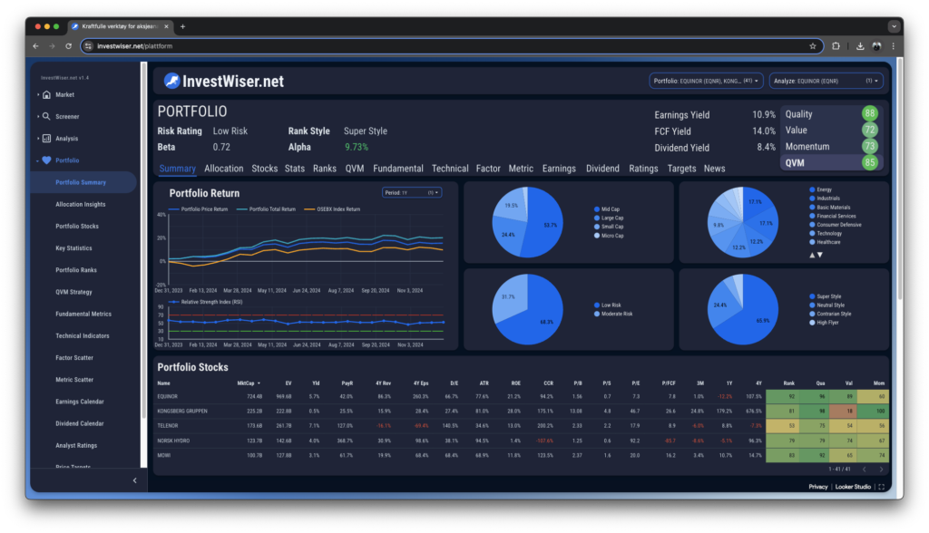The image size is (929, 533).
Task: Click the NORSK HYDRO row name
Action: pyautogui.click(x=173, y=441)
